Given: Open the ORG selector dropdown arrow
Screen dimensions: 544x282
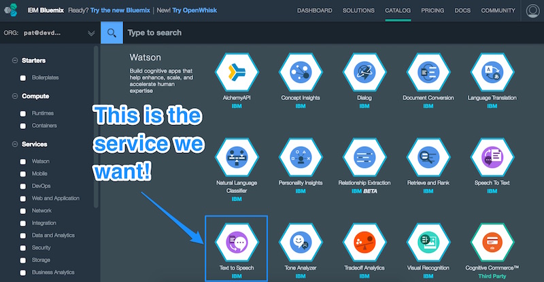Looking at the screenshot, I should 91,33.
